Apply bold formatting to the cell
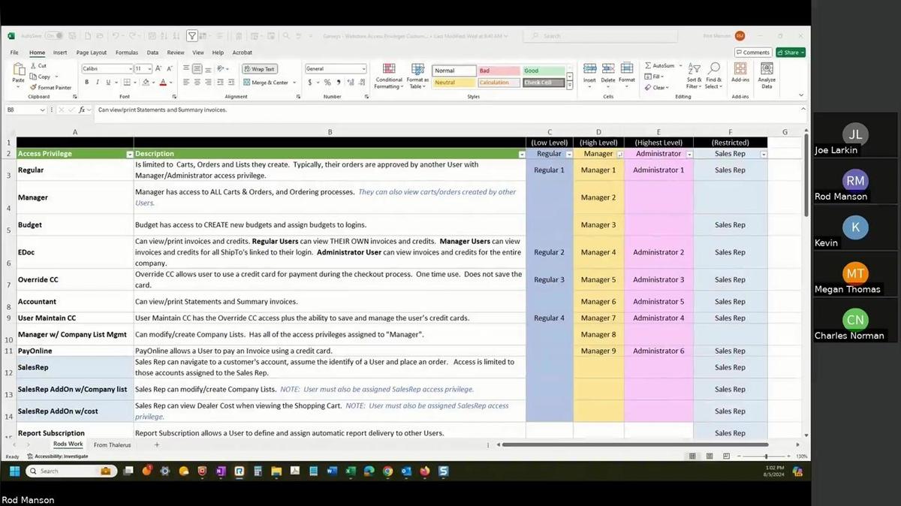 pos(87,83)
